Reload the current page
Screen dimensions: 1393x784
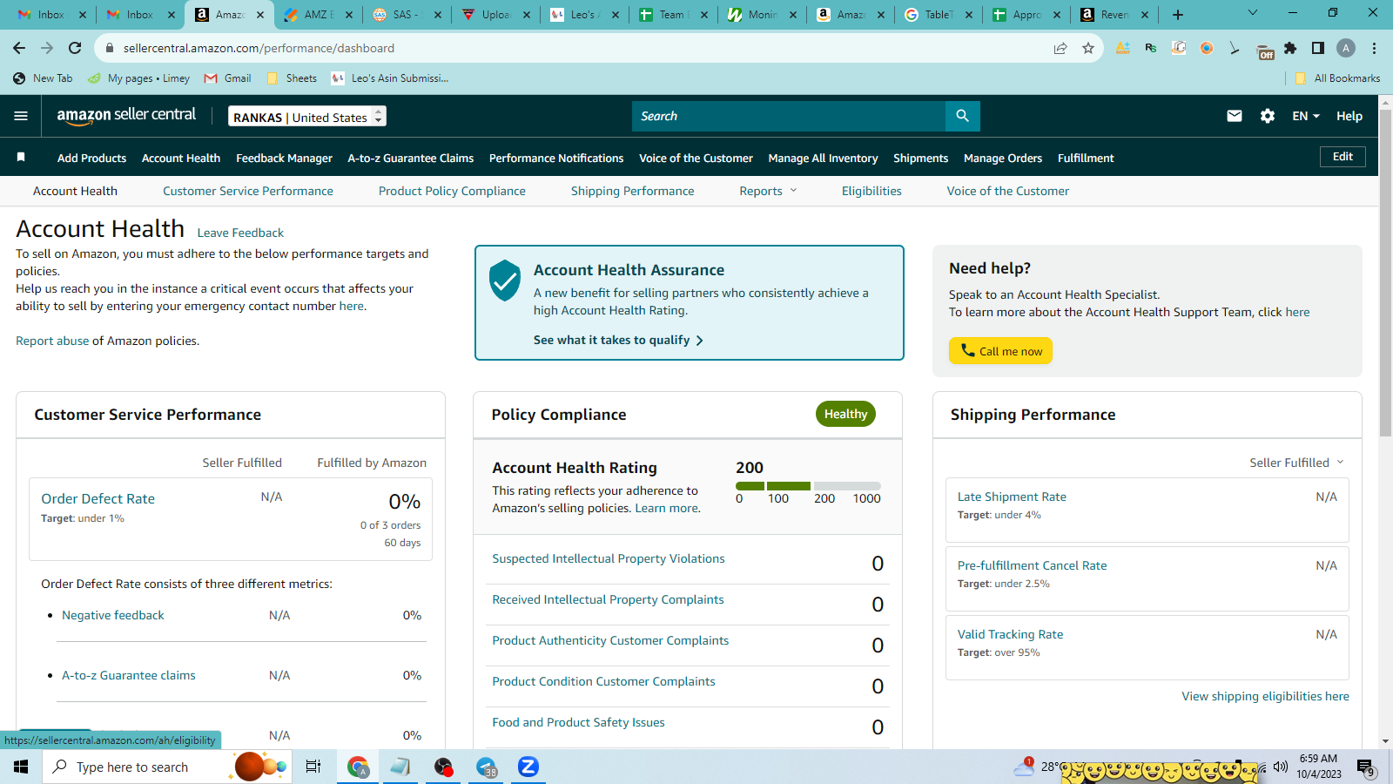[75, 48]
